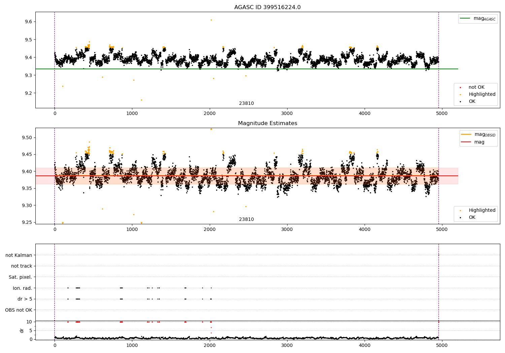This screenshot has width=505, height=353.
Task: Click the red 'mag' legend line in middle plot
Action: pos(466,142)
